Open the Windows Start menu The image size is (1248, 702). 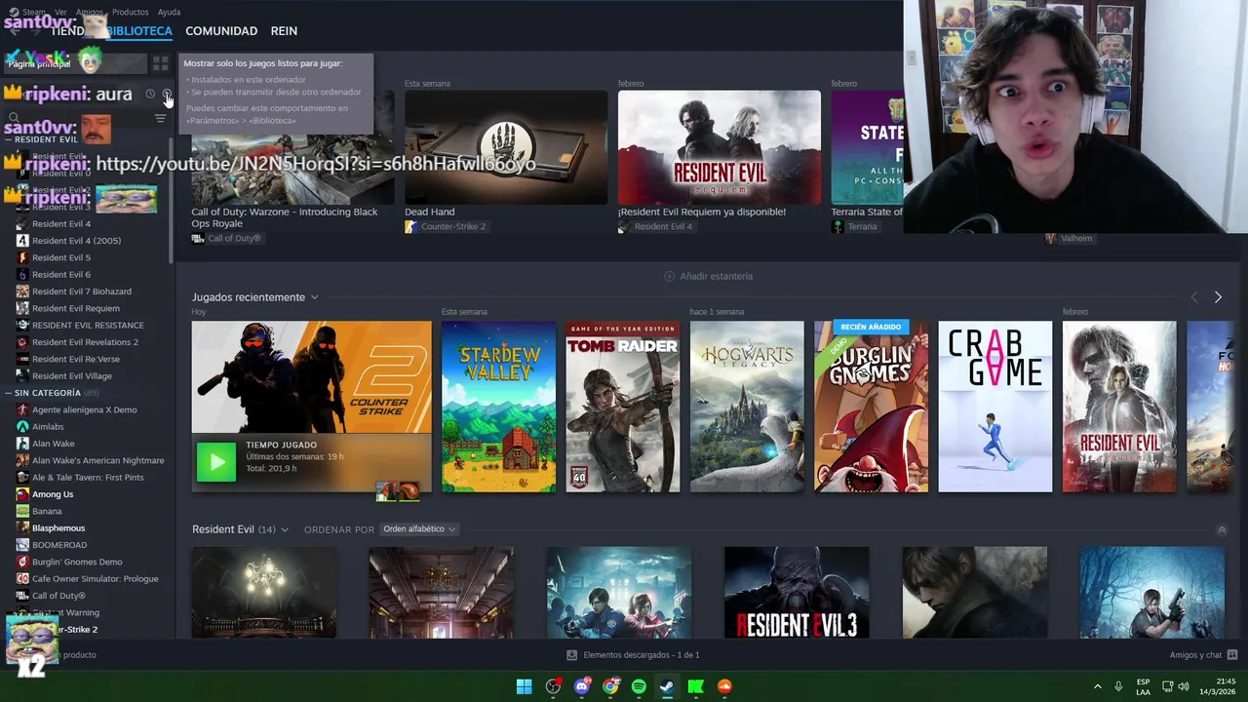[x=524, y=686]
